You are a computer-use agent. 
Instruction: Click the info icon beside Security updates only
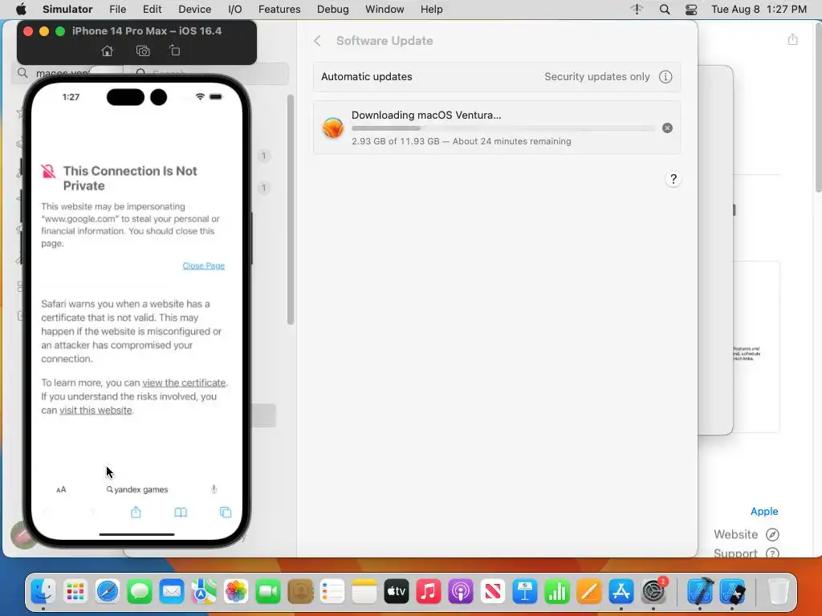[x=665, y=76]
